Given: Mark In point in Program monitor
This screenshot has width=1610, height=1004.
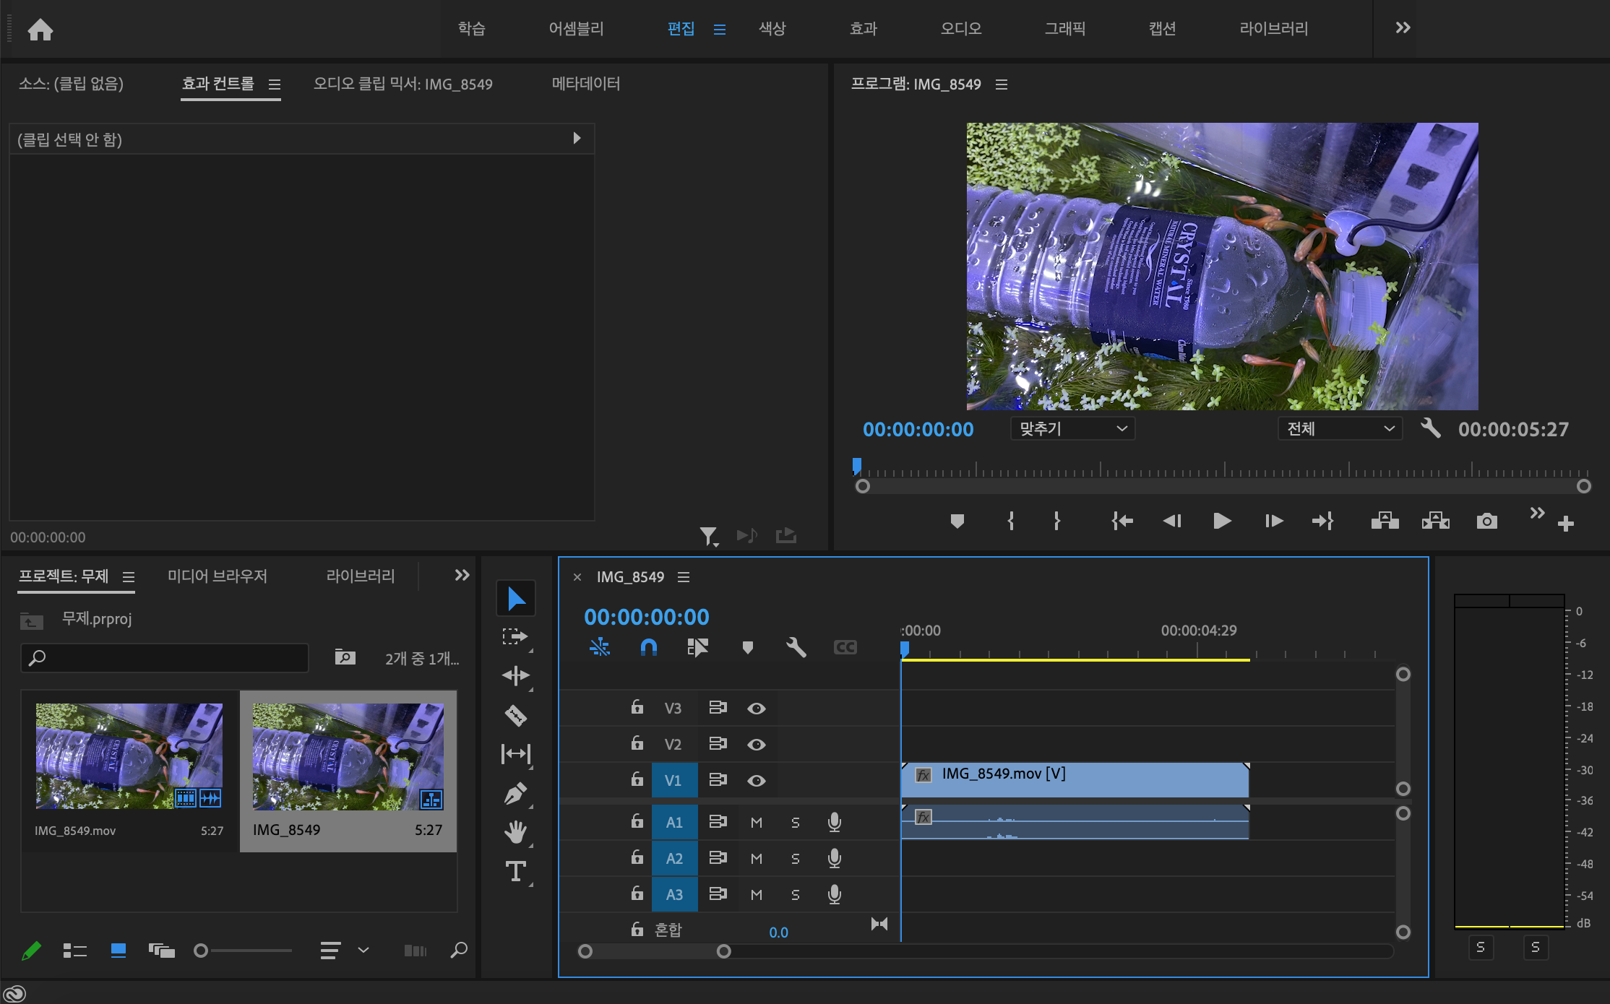Looking at the screenshot, I should click(x=1011, y=521).
